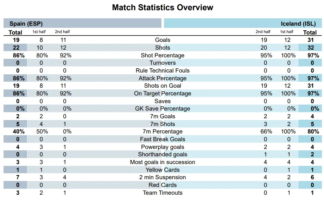Click the Team Timeouts row label
Image resolution: width=324 pixels, height=200 pixels.
(163, 193)
